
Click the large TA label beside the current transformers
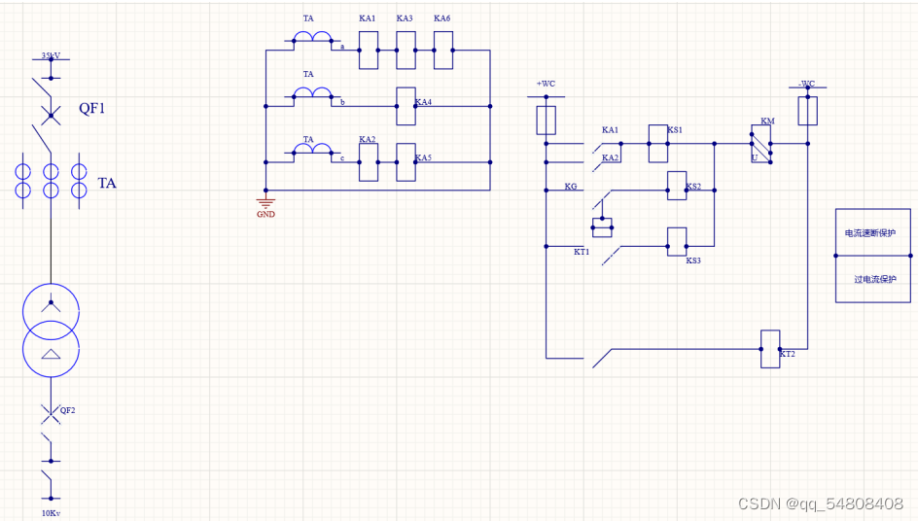point(107,184)
